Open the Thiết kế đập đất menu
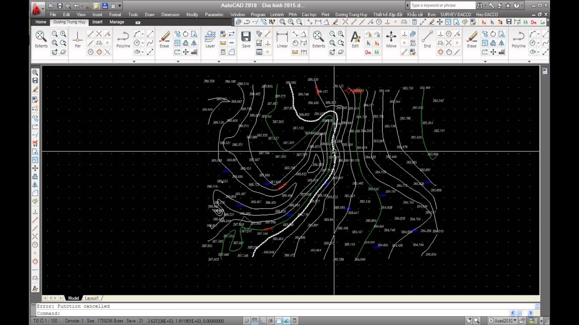Image resolution: width=579 pixels, height=325 pixels. click(x=388, y=14)
